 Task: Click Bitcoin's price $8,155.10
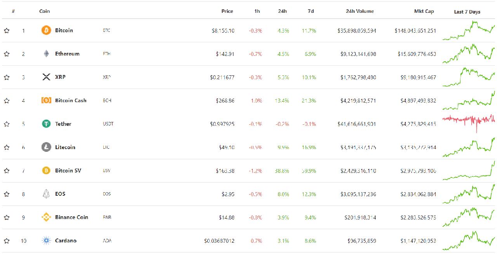[x=222, y=31]
